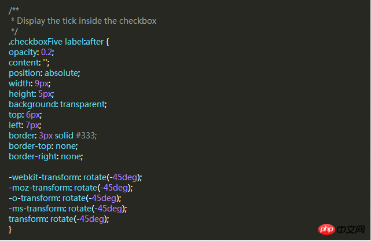Click the border-right: none line

(x=46, y=156)
